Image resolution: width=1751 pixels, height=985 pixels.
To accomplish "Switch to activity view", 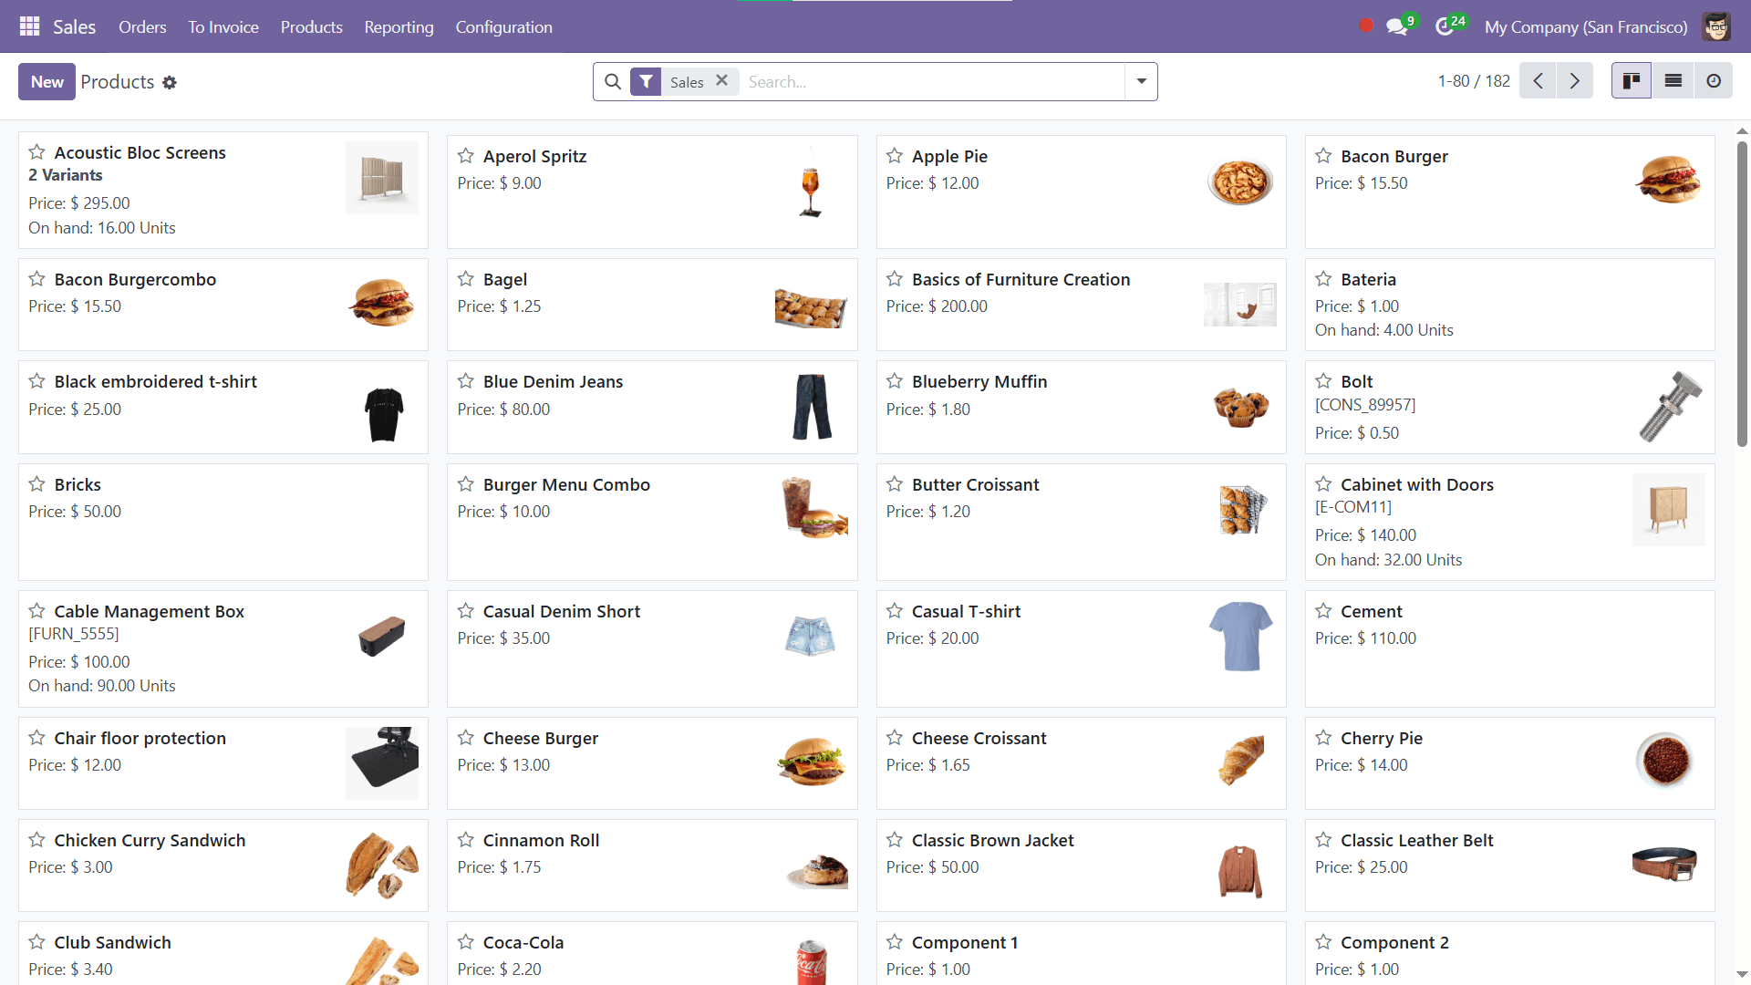I will point(1714,80).
